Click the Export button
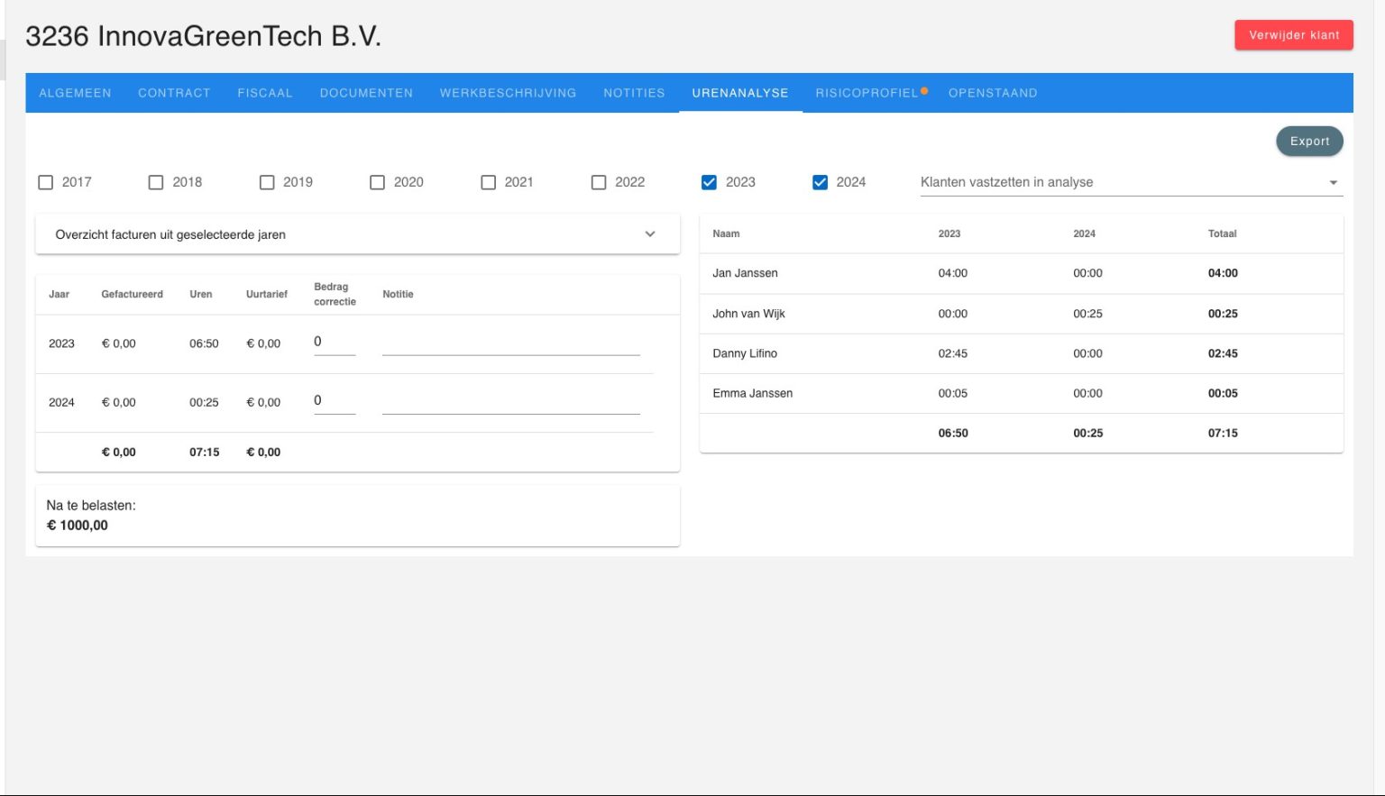Screen dimensions: 1385x796 coord(1309,142)
